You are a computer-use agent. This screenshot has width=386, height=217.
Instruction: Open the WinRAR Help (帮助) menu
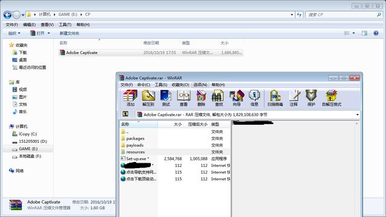[218, 84]
